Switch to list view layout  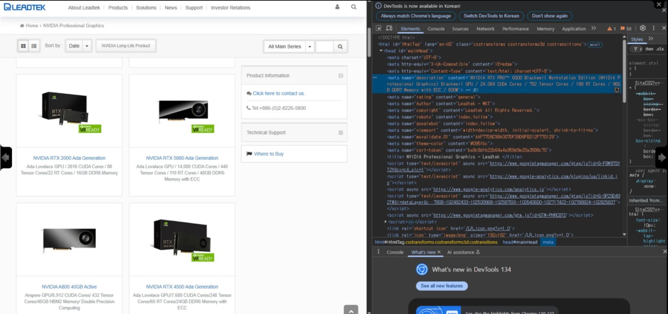coord(34,46)
